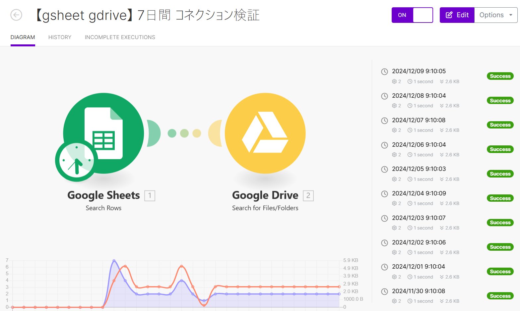Click the Success badge for 2024/12/05 run

tap(500, 174)
